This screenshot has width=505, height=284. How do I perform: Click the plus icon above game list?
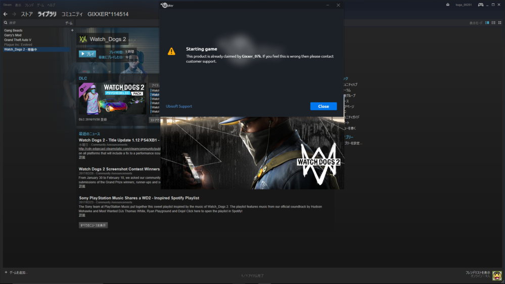click(72, 30)
